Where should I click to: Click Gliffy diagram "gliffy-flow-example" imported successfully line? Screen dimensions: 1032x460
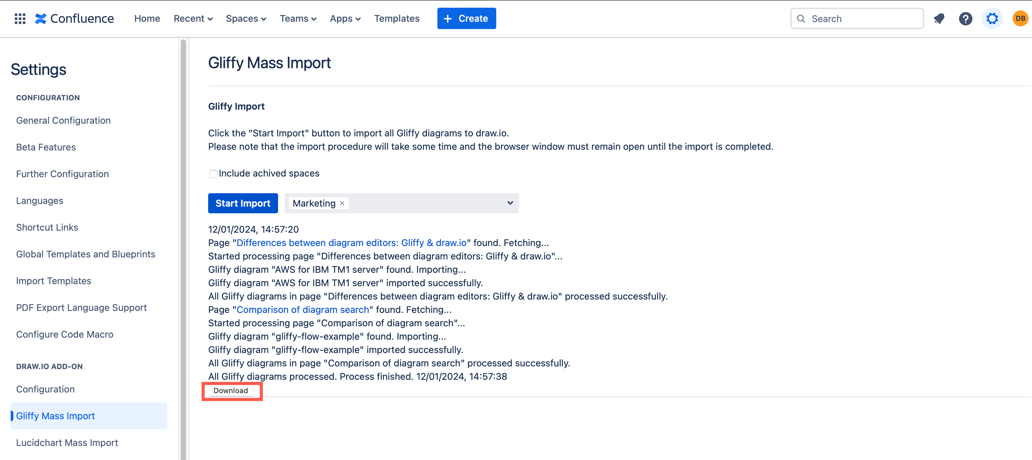click(x=335, y=350)
